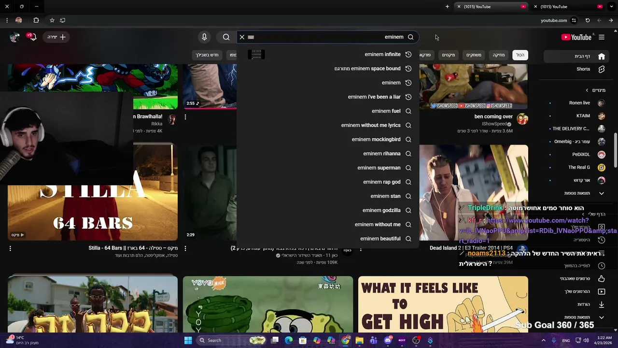The height and width of the screenshot is (348, 618).
Task: Choose 'eminem infinite' history suggestion
Action: (328, 55)
